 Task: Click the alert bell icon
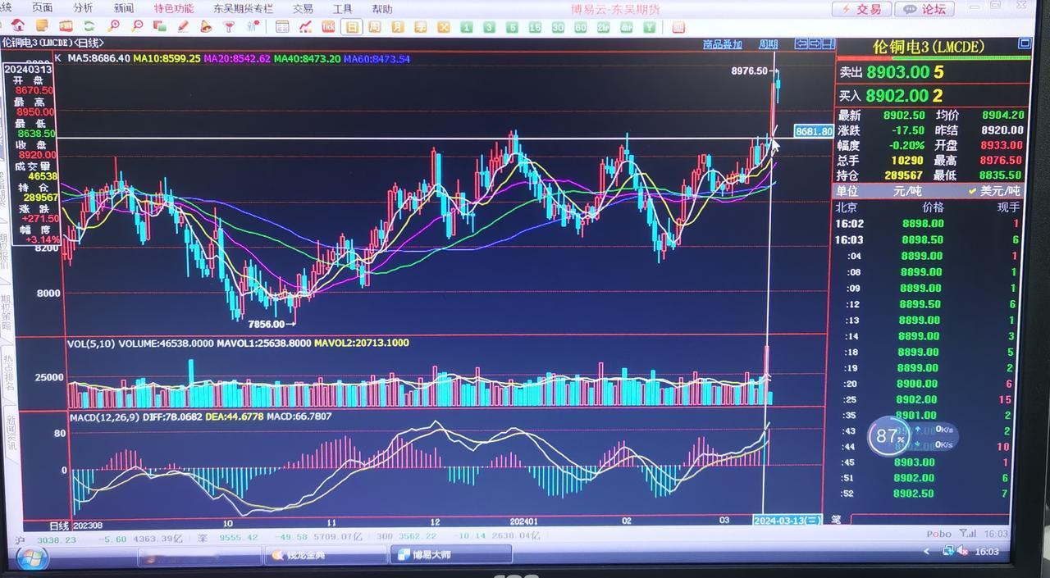(x=206, y=26)
